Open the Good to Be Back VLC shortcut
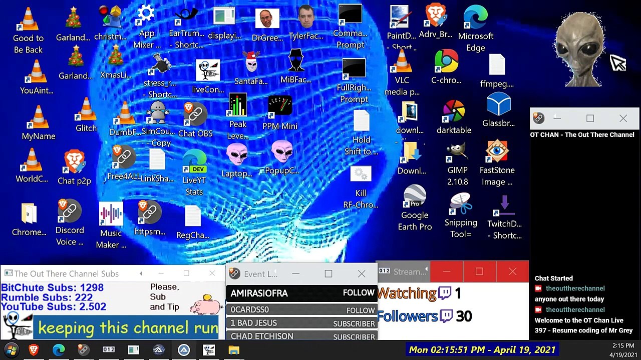641x360 pixels. [28, 31]
